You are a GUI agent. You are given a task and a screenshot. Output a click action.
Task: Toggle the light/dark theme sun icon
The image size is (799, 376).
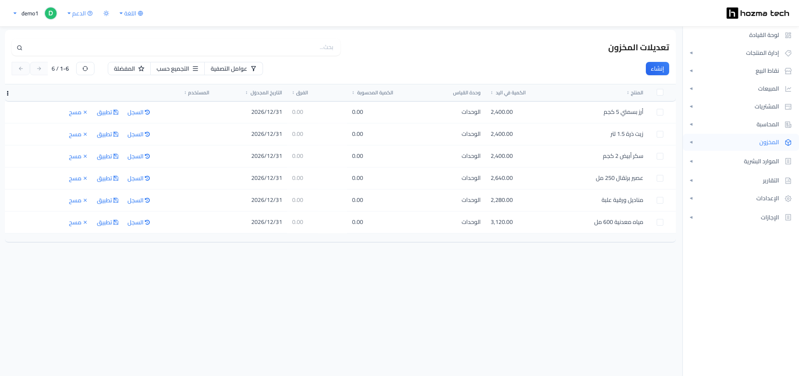tap(106, 13)
